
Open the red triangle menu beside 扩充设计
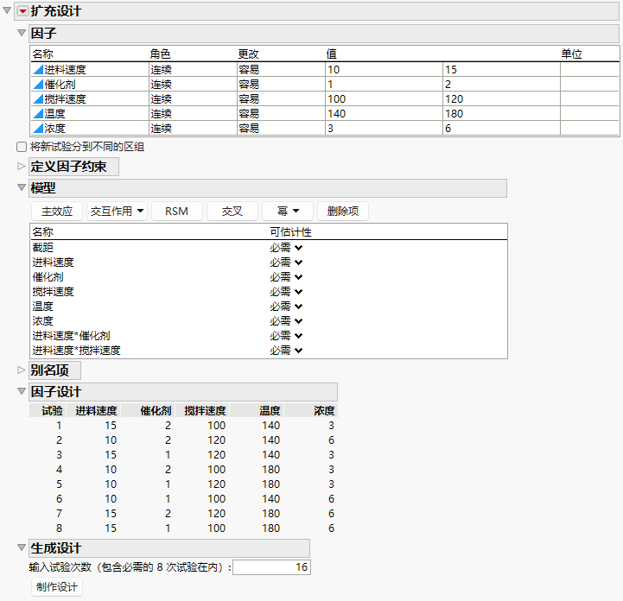coord(22,11)
